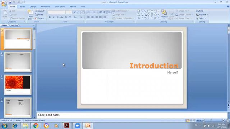Open the font name combo box
This screenshot has height=129, width=230.
56,12
